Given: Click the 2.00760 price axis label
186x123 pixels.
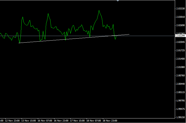Looking at the screenshot, I should coord(181,76).
